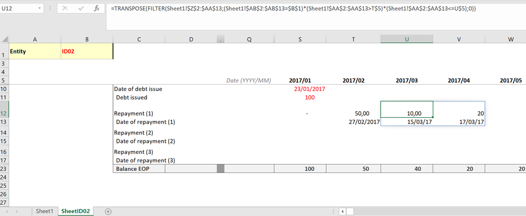Click previous sheet navigation arrow

coord(7,211)
